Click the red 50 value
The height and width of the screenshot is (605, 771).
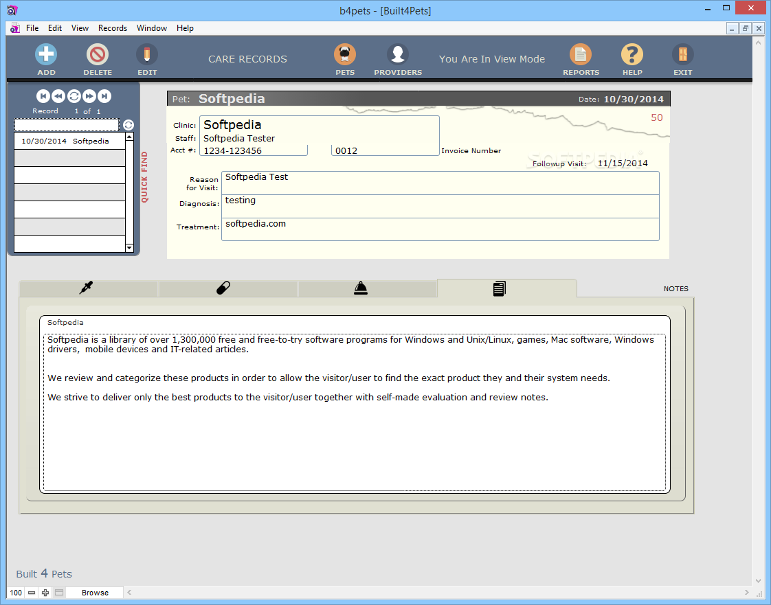656,117
